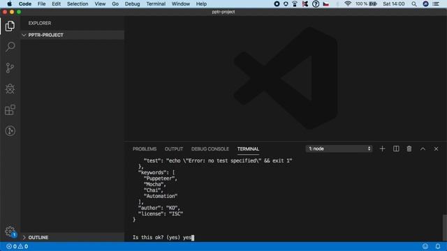Click the "keywords": [ line in terminal
The height and width of the screenshot is (251, 447).
[x=156, y=172]
